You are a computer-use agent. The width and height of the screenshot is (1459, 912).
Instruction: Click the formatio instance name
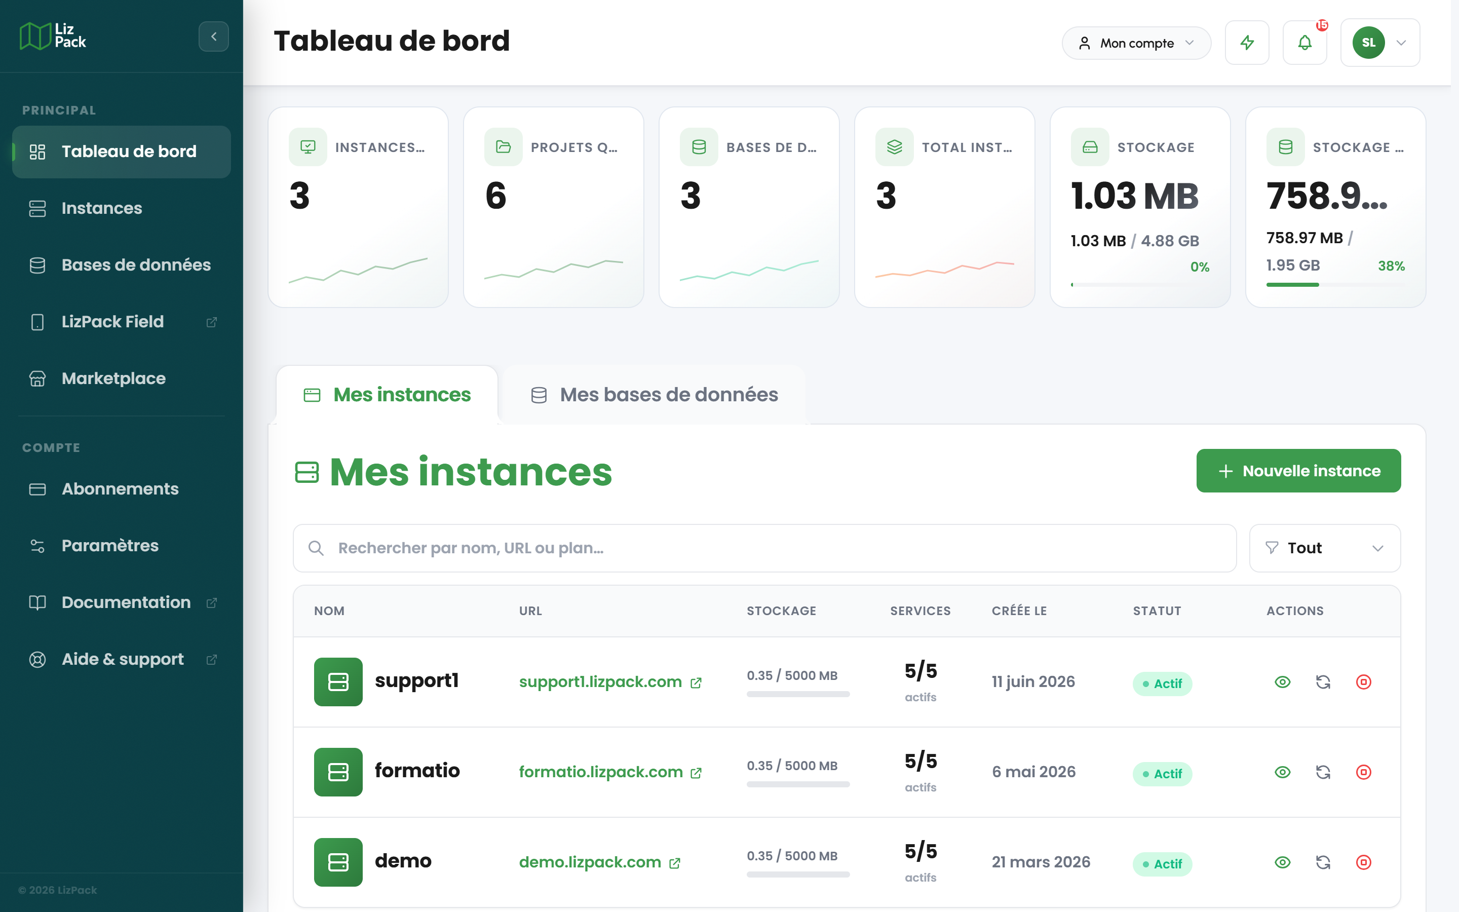[x=417, y=770]
